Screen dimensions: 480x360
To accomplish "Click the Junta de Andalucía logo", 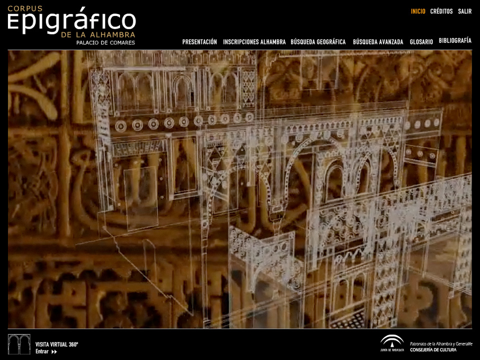I will pyautogui.click(x=392, y=343).
